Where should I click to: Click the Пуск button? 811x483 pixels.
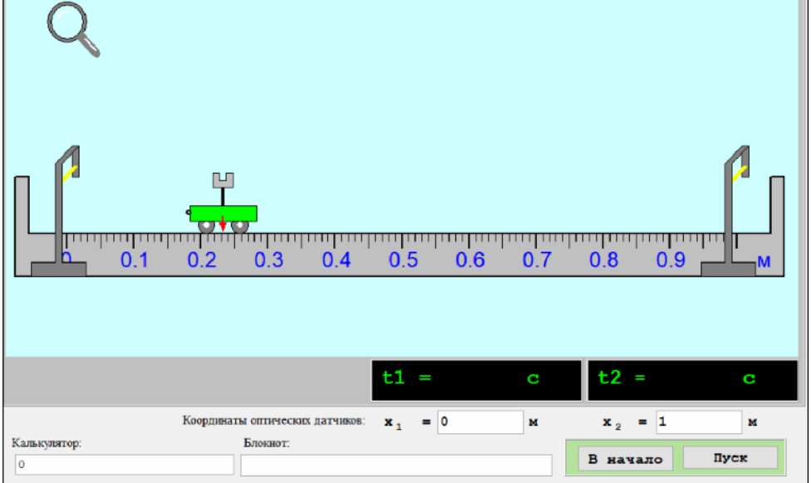[x=730, y=457]
